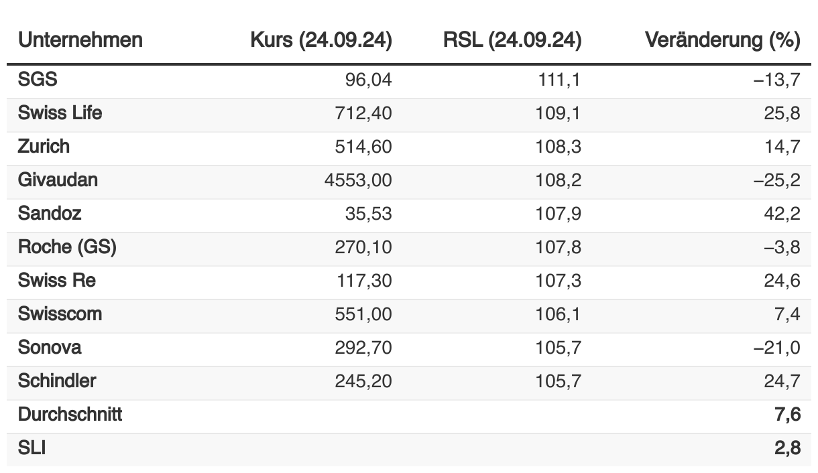Click the Sonova company name

[50, 348]
